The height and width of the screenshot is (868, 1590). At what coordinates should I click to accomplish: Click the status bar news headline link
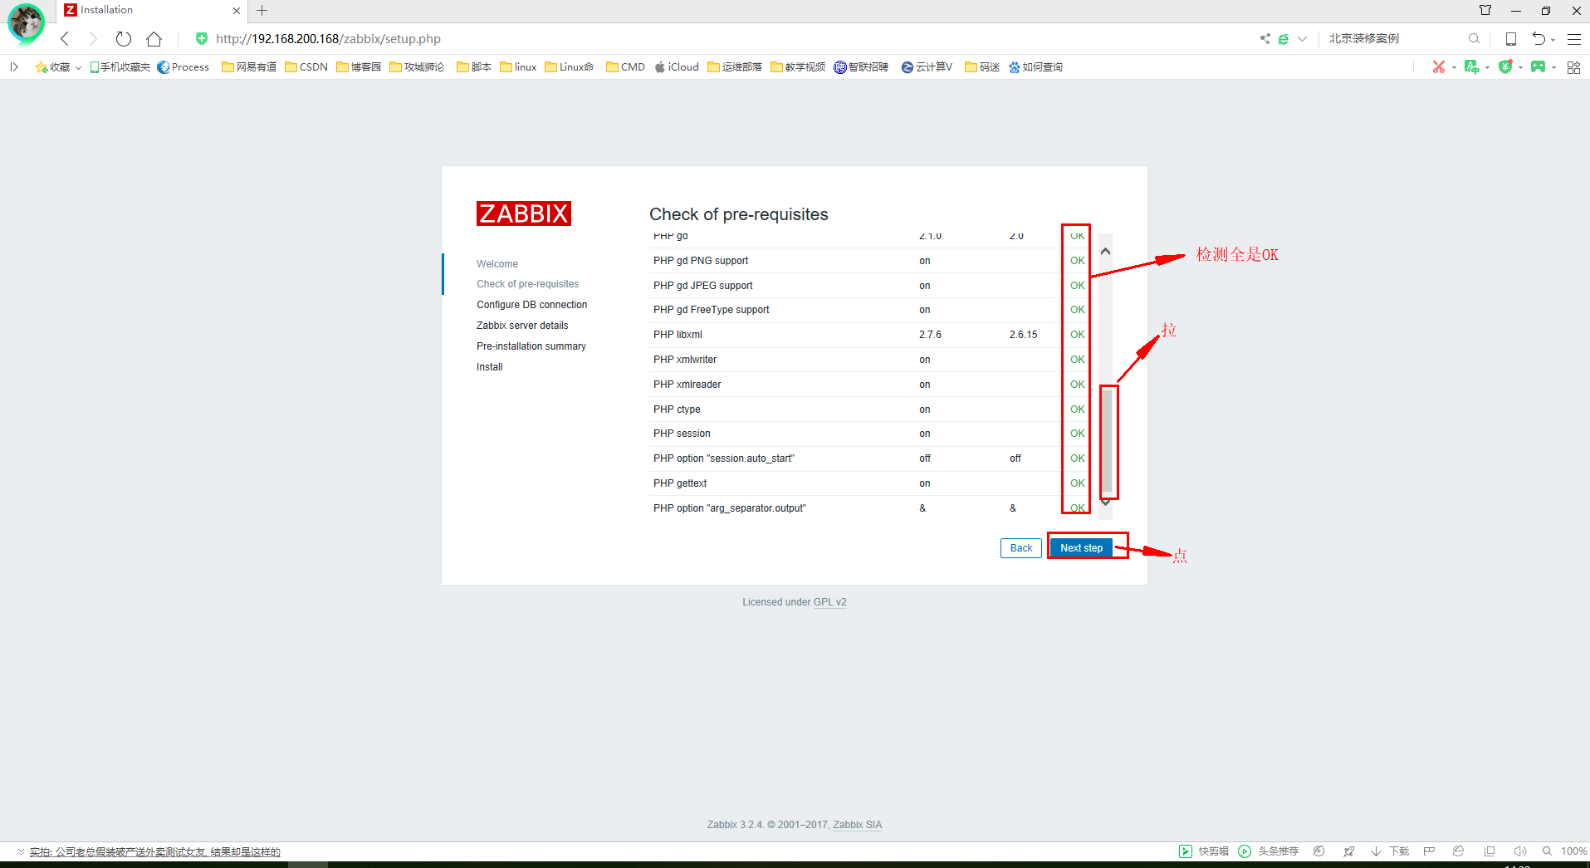pos(155,852)
